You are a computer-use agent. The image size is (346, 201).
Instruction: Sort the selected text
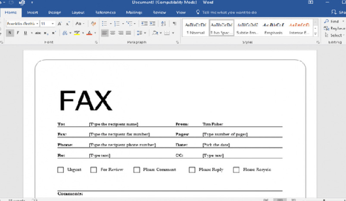coord(163,24)
